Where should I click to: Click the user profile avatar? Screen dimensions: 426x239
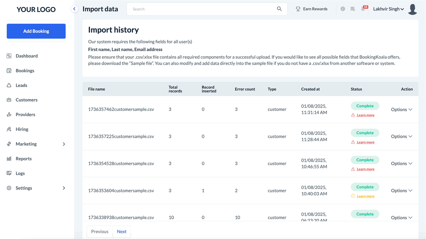point(413,9)
